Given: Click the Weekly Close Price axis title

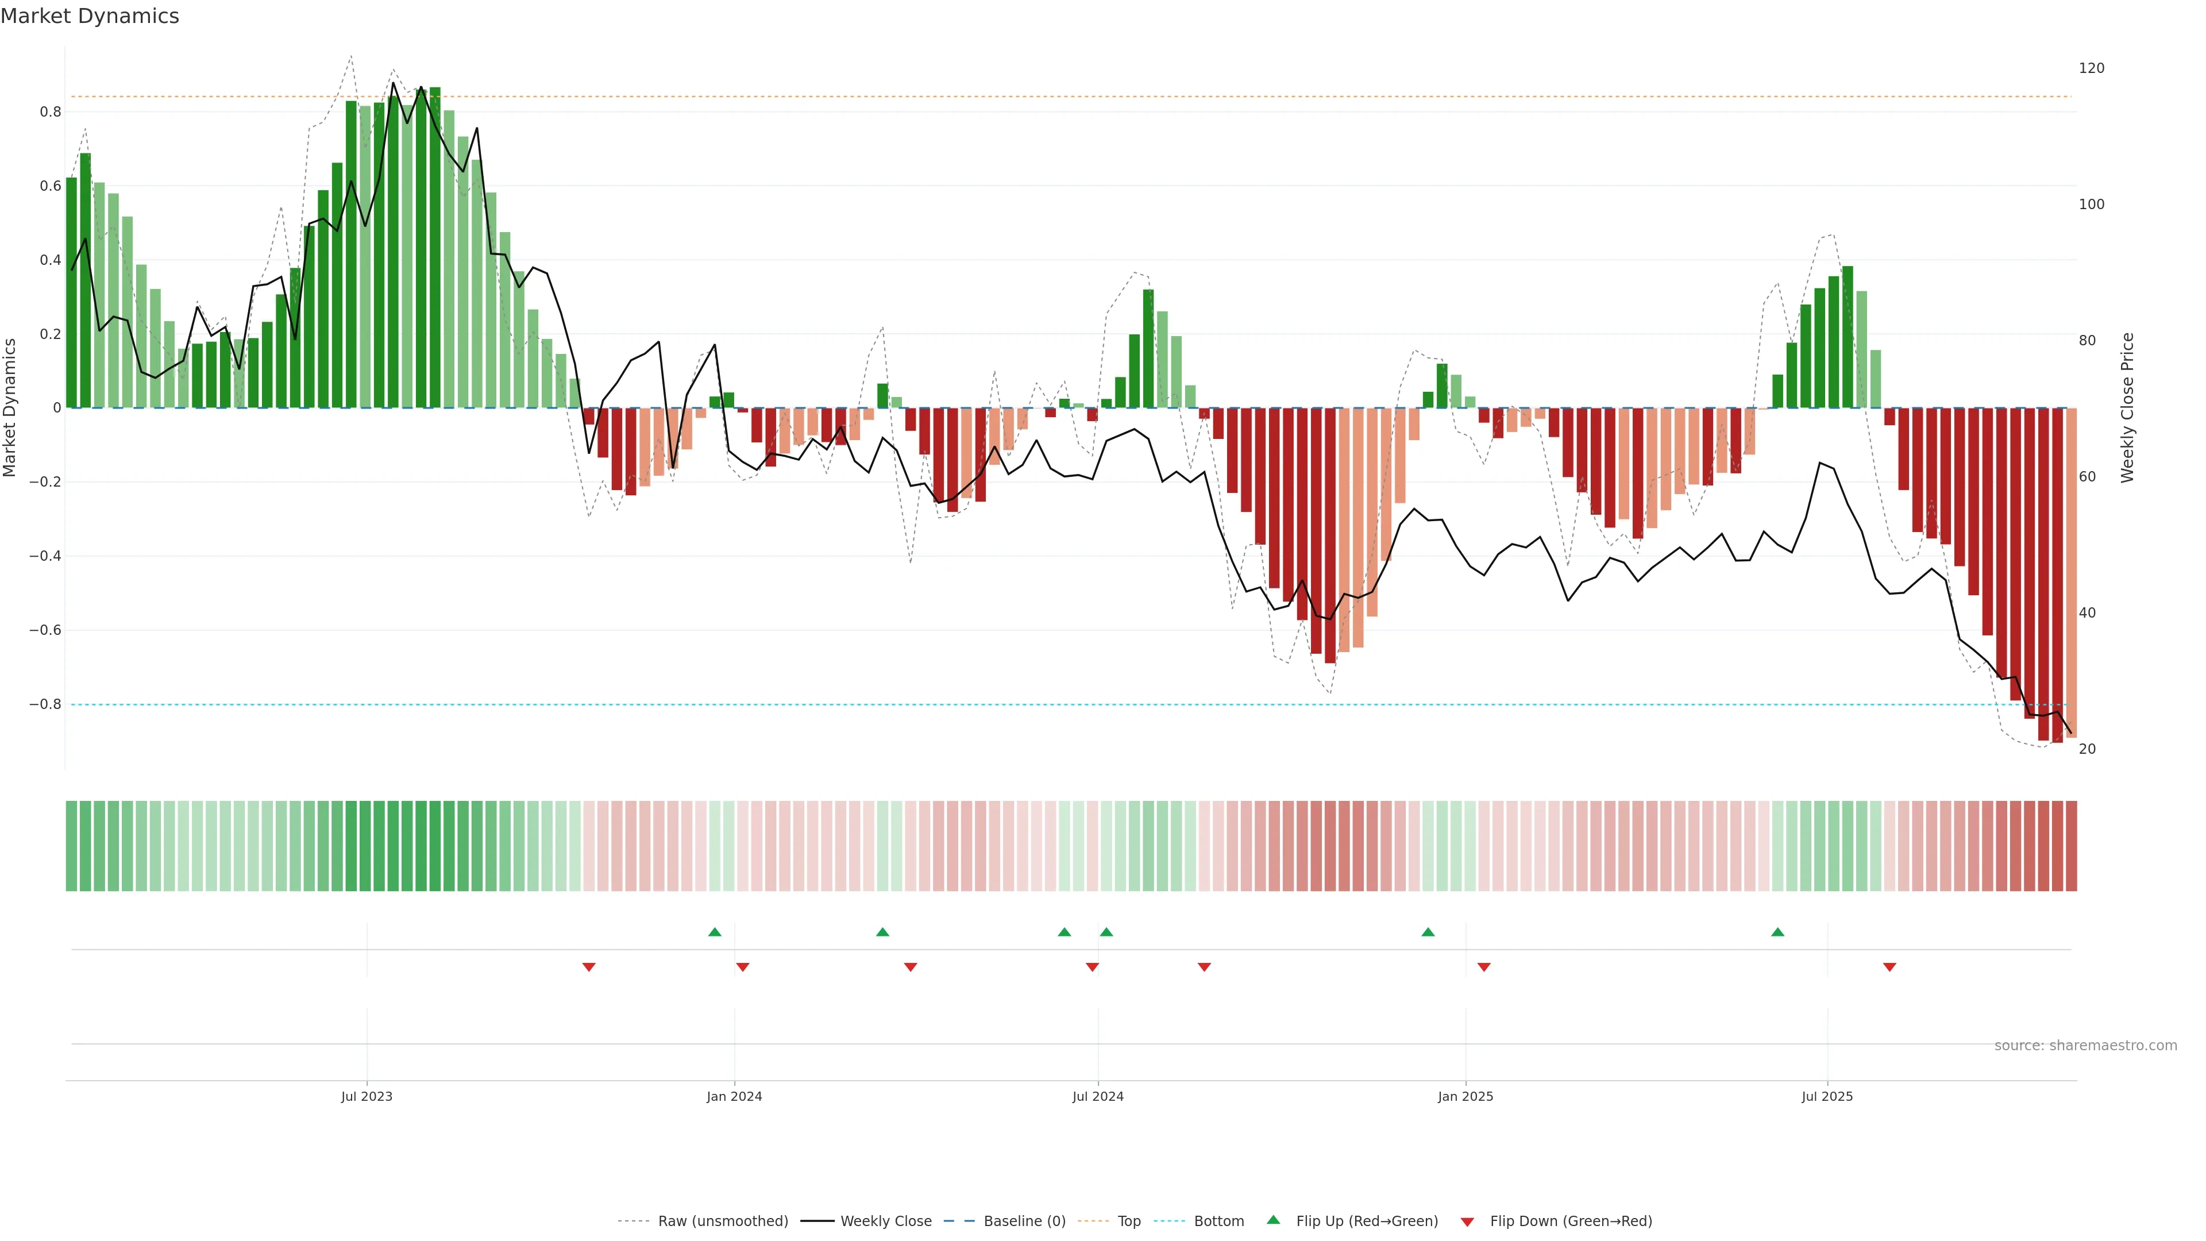Looking at the screenshot, I should [2127, 408].
